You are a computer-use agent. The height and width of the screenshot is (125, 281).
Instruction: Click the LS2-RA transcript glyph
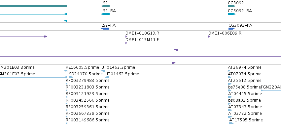(x=105, y=14)
